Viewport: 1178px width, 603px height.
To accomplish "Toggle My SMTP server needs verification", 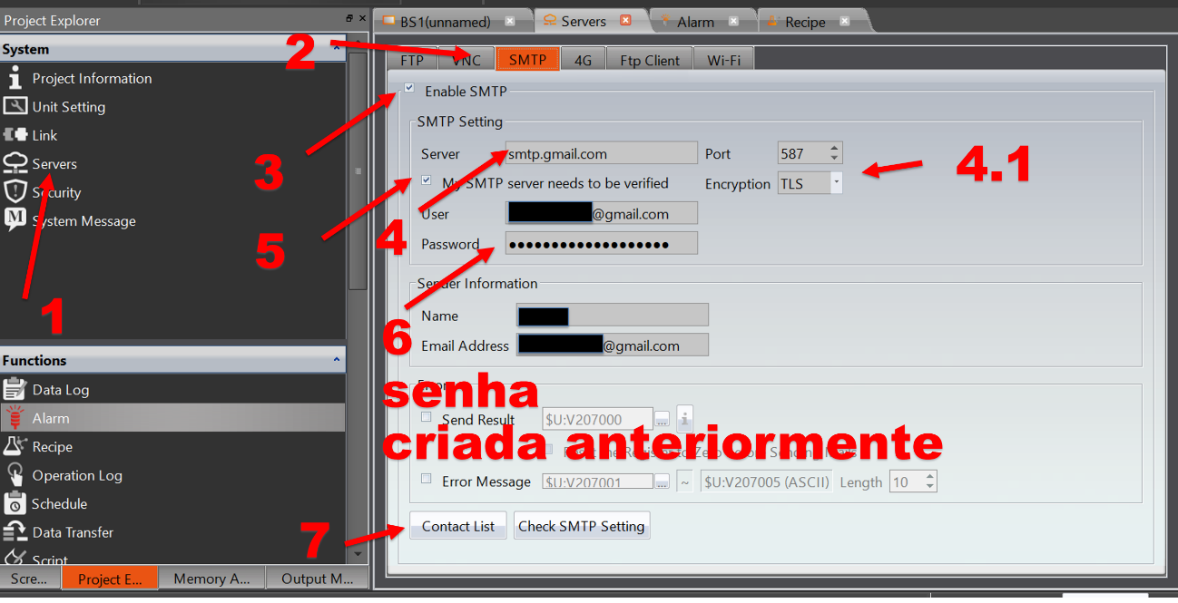I will pos(427,180).
